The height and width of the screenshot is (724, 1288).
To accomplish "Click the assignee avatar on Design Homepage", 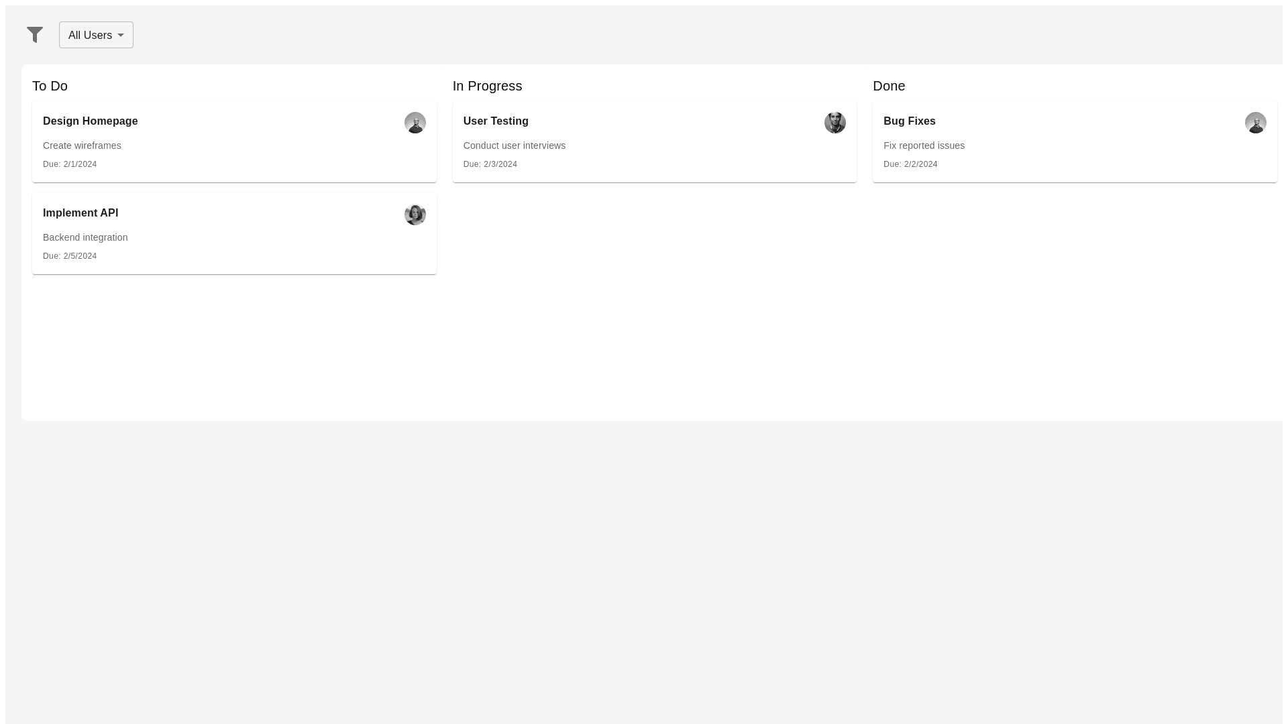I will pyautogui.click(x=415, y=123).
